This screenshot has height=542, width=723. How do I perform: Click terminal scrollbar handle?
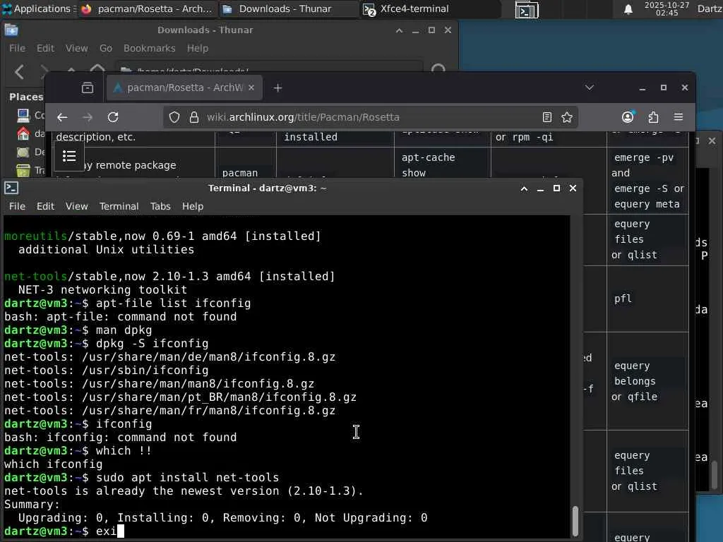575,521
